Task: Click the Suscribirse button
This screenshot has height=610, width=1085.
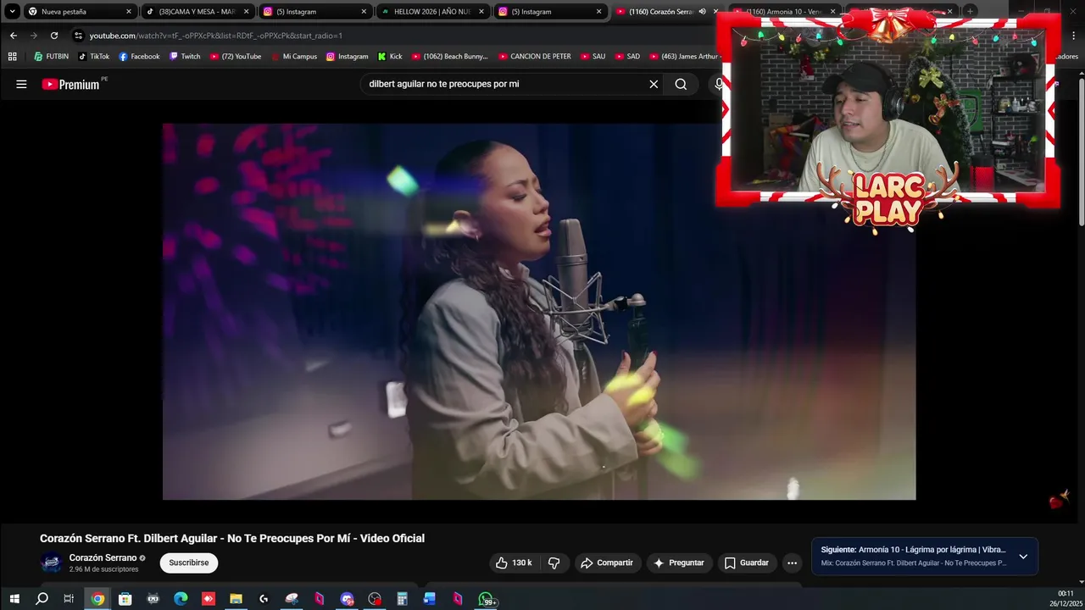Action: (188, 563)
